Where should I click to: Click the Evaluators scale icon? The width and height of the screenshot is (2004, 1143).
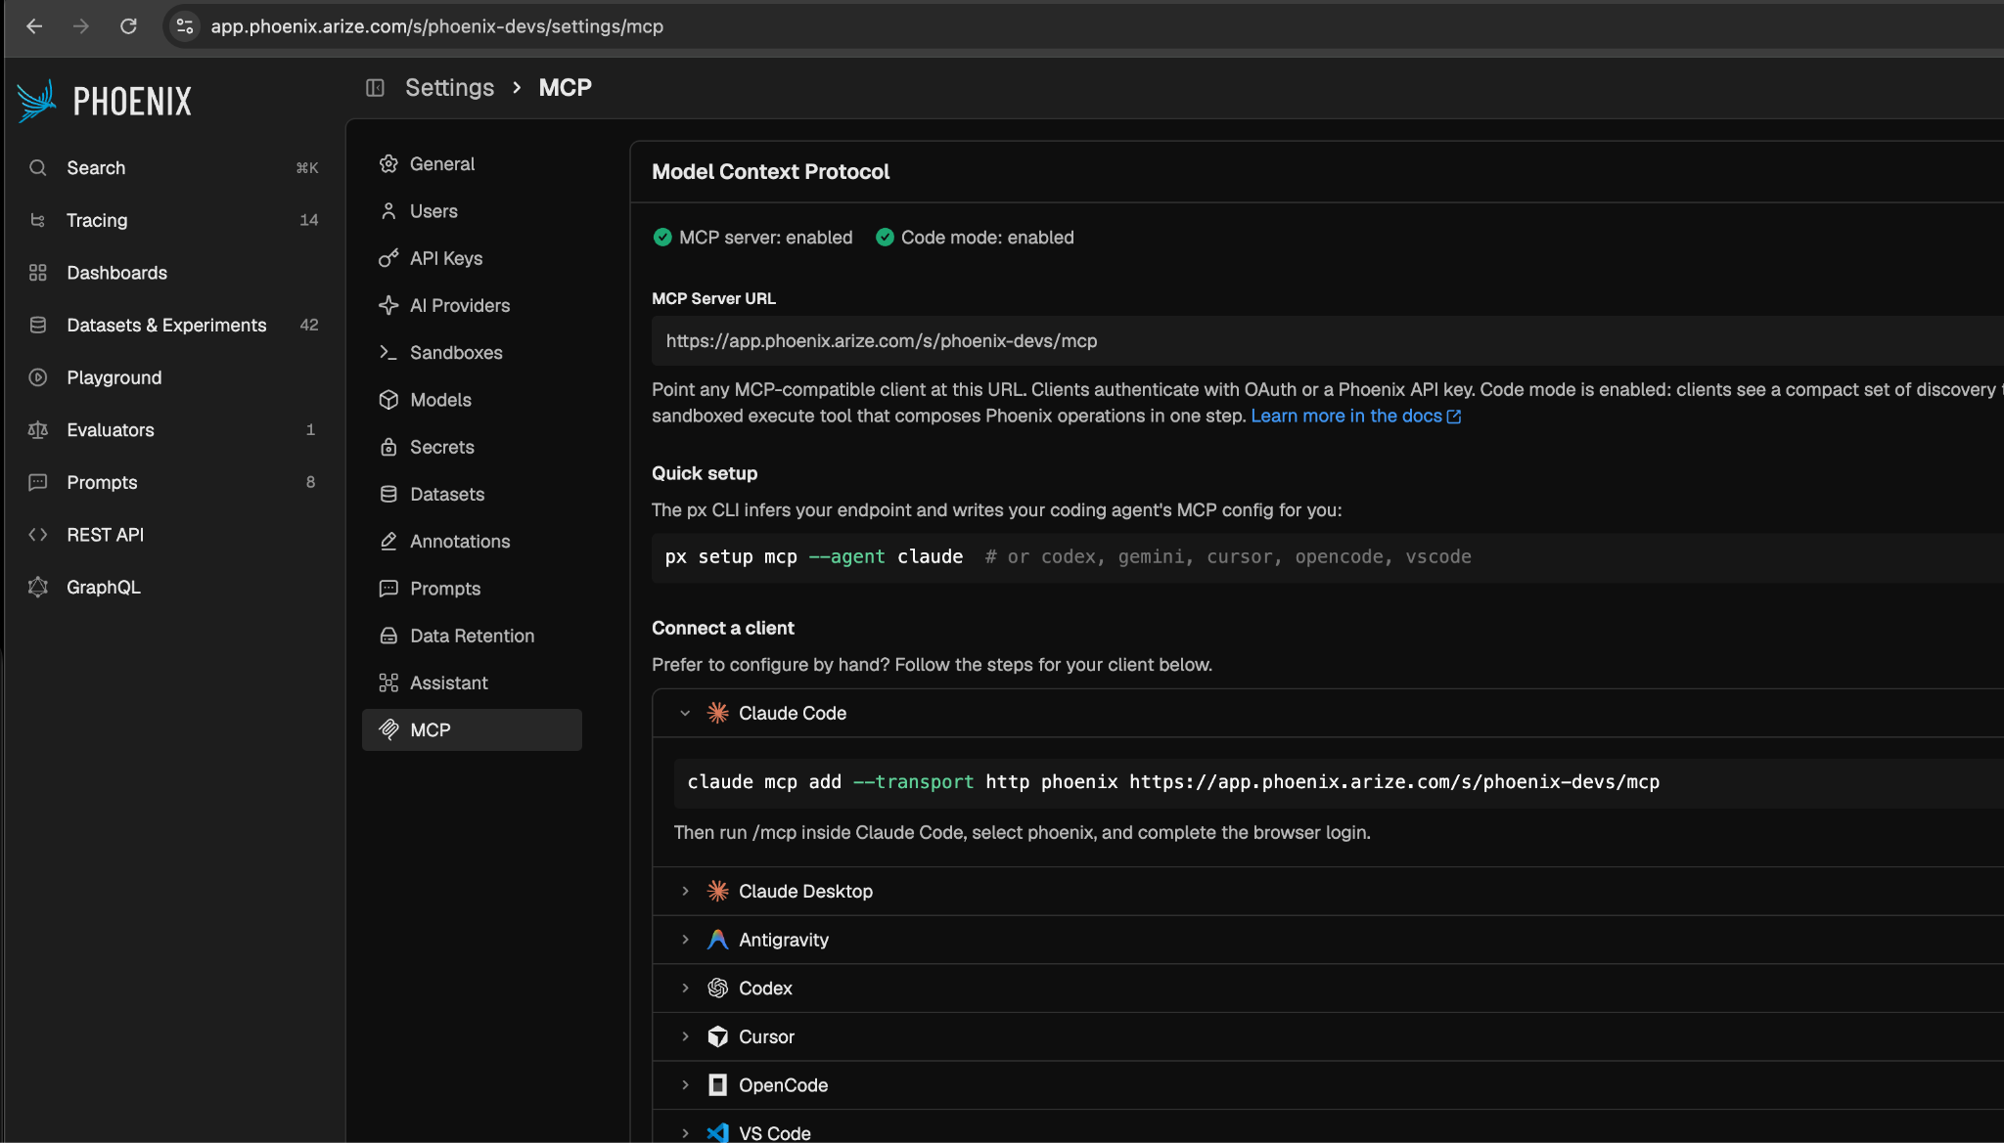(x=38, y=430)
